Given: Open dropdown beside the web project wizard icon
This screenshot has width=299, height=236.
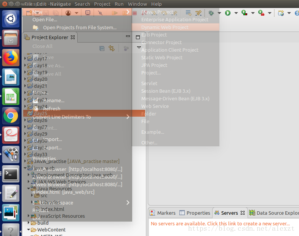Looking at the screenshot, I should [289, 13].
